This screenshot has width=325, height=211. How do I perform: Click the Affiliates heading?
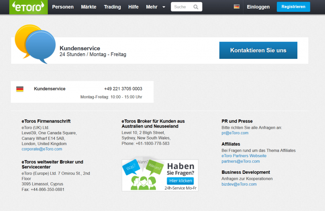(x=231, y=144)
